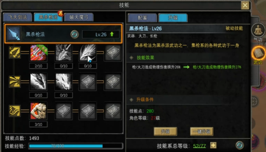
Task: Click the yellow first-row skill category icon
Action: [x=15, y=52]
